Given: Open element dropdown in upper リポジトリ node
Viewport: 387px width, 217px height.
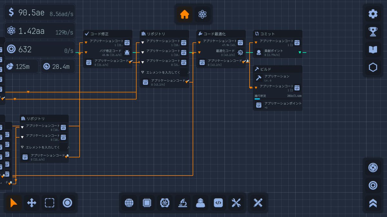Looking at the screenshot, I should [164, 73].
